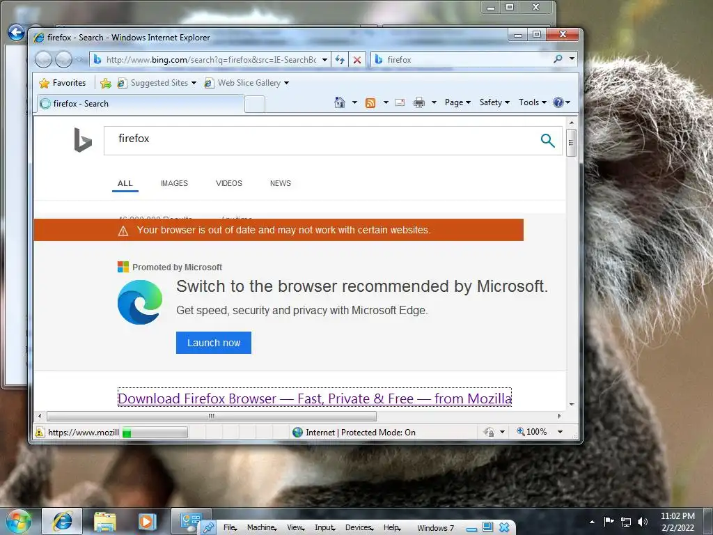Click the File menu in VM toolbar
Screen dimensions: 713x535
click(230, 527)
